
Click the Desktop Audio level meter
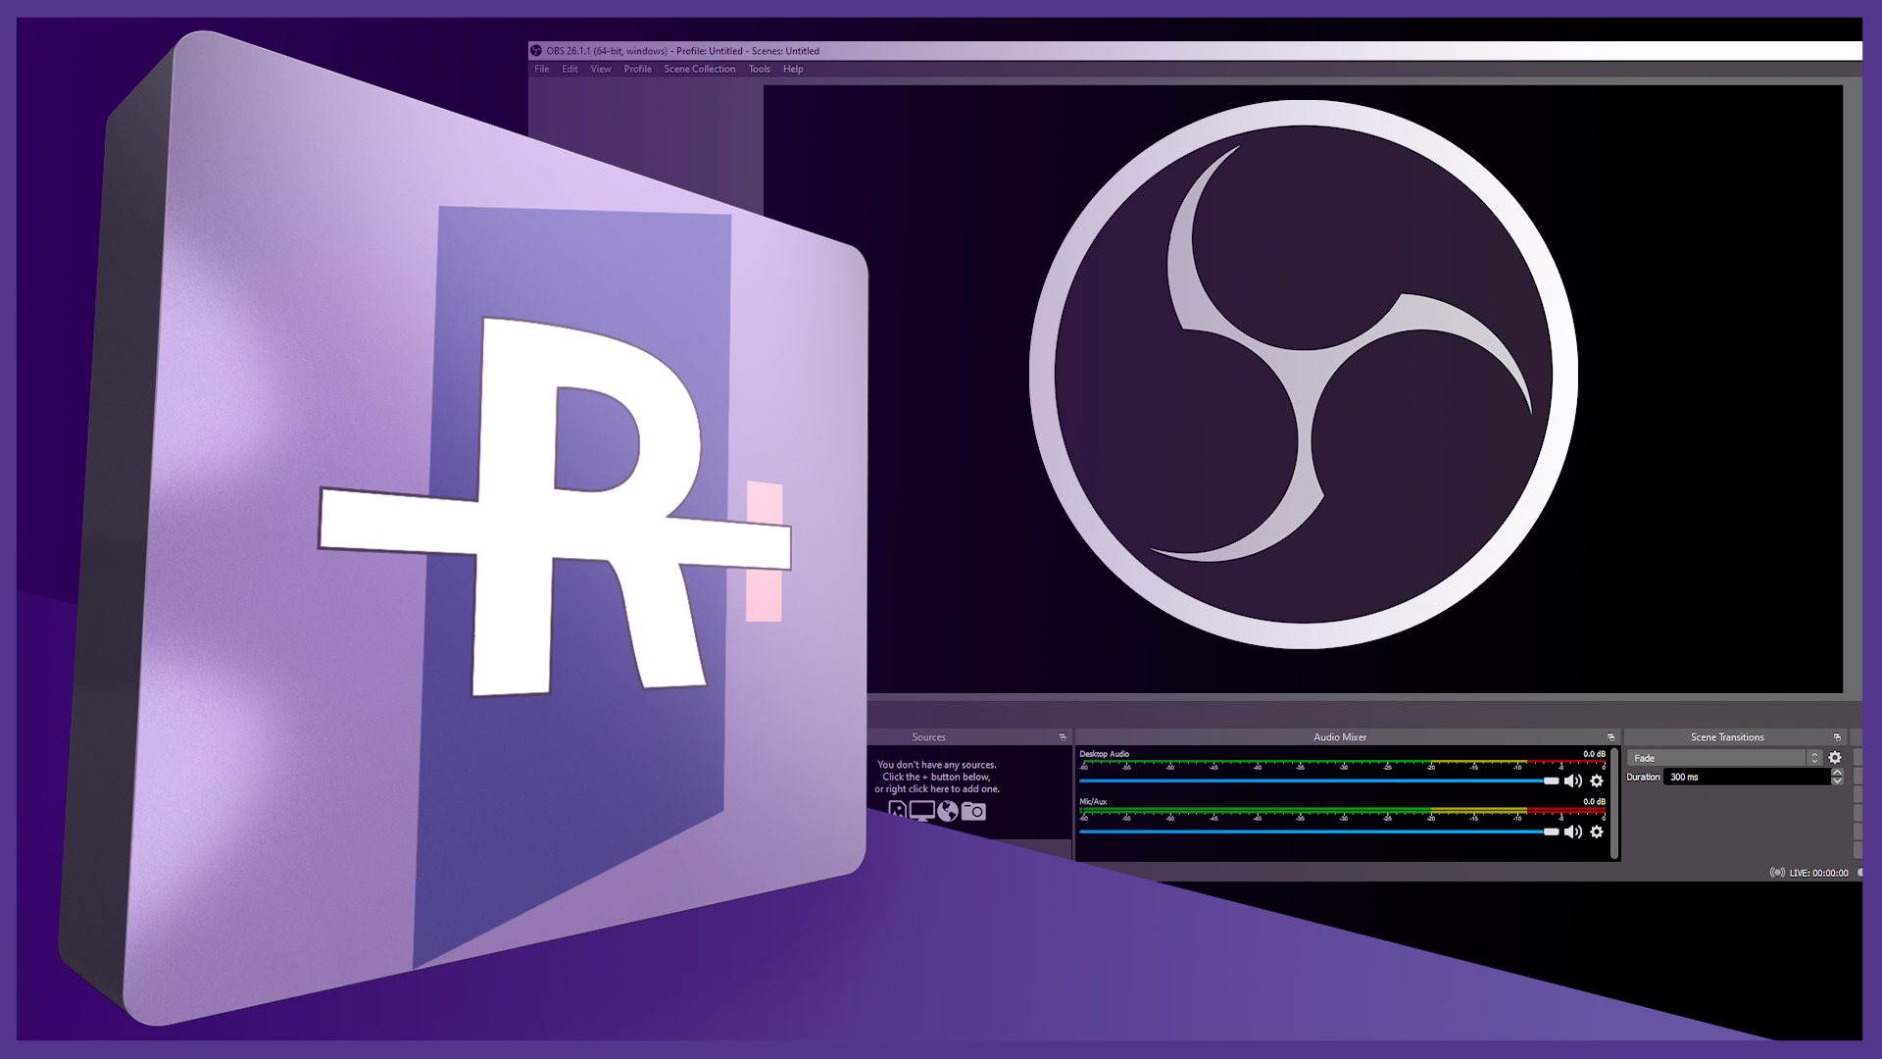[x=1342, y=764]
